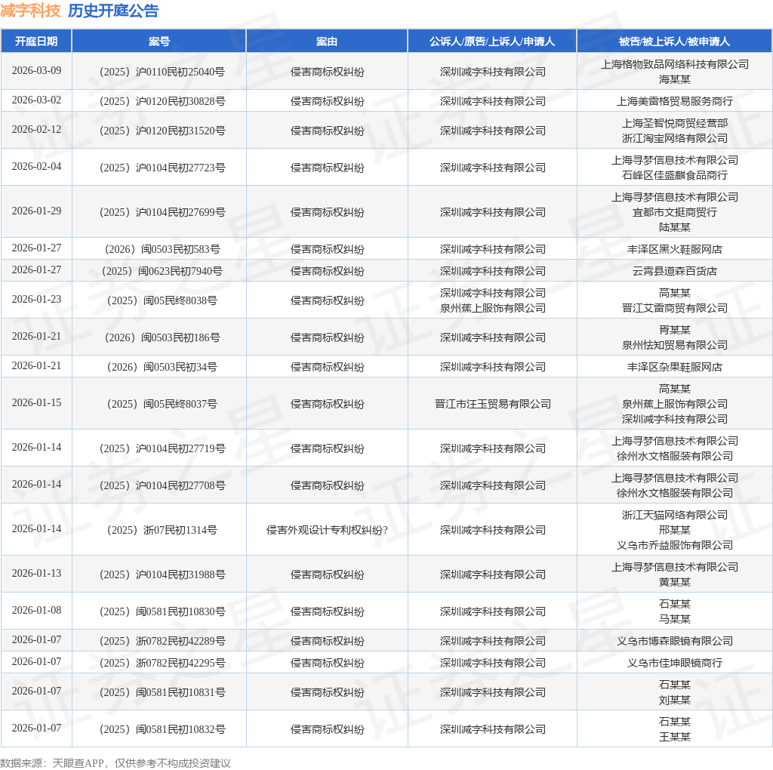This screenshot has height=770, width=773.
Task: Select case number (2025)闽0581民初10830号
Action: 162,611
